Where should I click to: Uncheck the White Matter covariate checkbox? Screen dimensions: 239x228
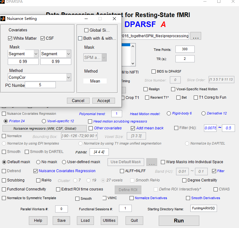(10, 38)
